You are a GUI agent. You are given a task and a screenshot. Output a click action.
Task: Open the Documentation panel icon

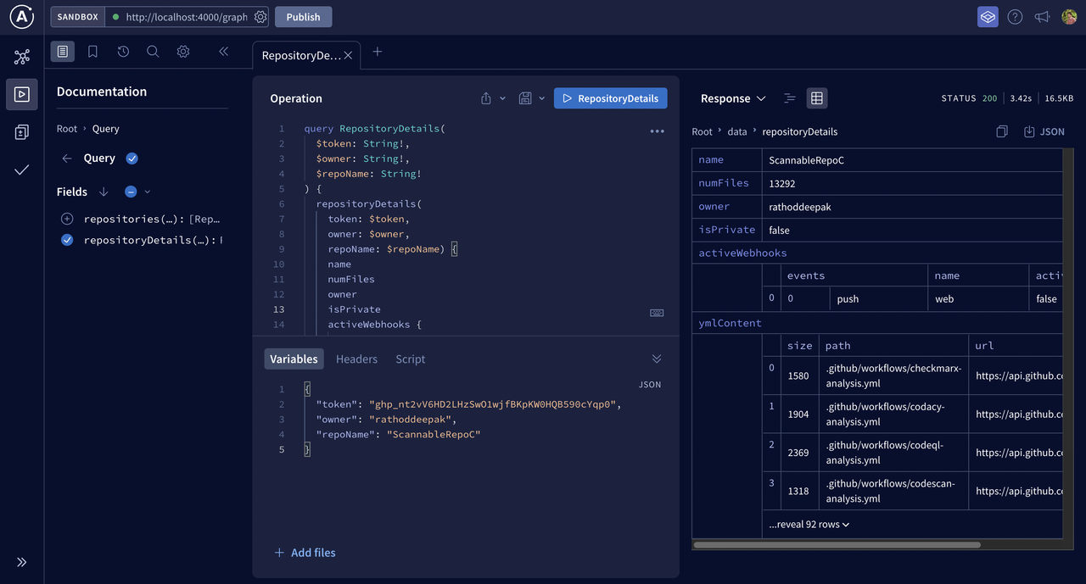[x=63, y=52]
